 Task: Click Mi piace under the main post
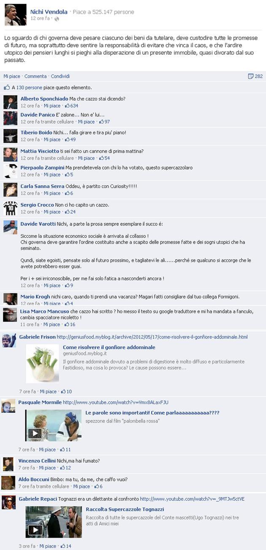pyautogui.click(x=12, y=76)
